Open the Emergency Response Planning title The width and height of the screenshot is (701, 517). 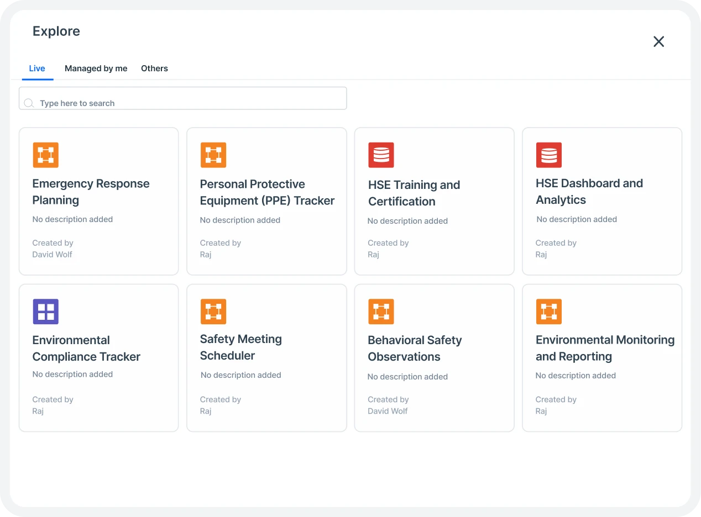(x=91, y=192)
